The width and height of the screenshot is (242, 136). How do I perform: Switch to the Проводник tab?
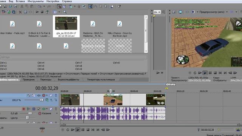(29, 80)
